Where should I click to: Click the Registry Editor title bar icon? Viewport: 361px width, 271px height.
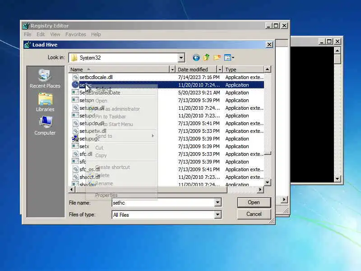(26, 26)
